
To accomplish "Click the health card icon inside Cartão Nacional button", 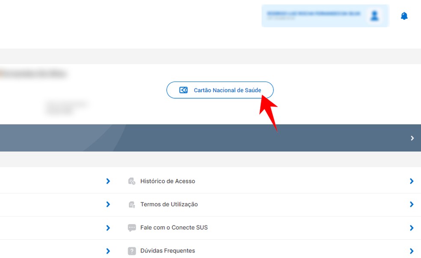I will click(183, 90).
